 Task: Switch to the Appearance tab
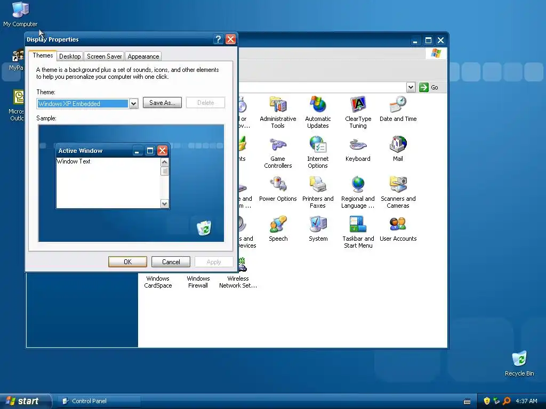(143, 56)
